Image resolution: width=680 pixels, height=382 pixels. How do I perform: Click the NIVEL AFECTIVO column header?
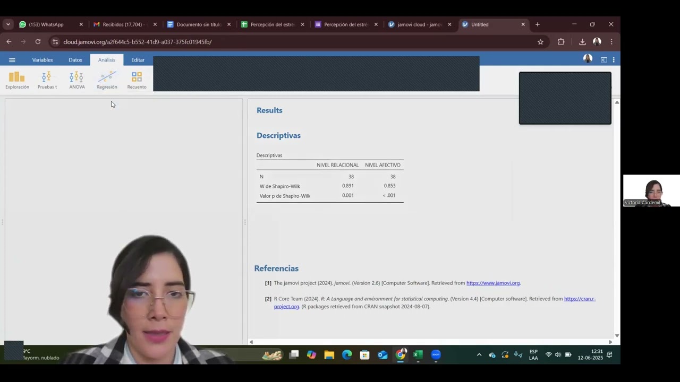click(382, 165)
